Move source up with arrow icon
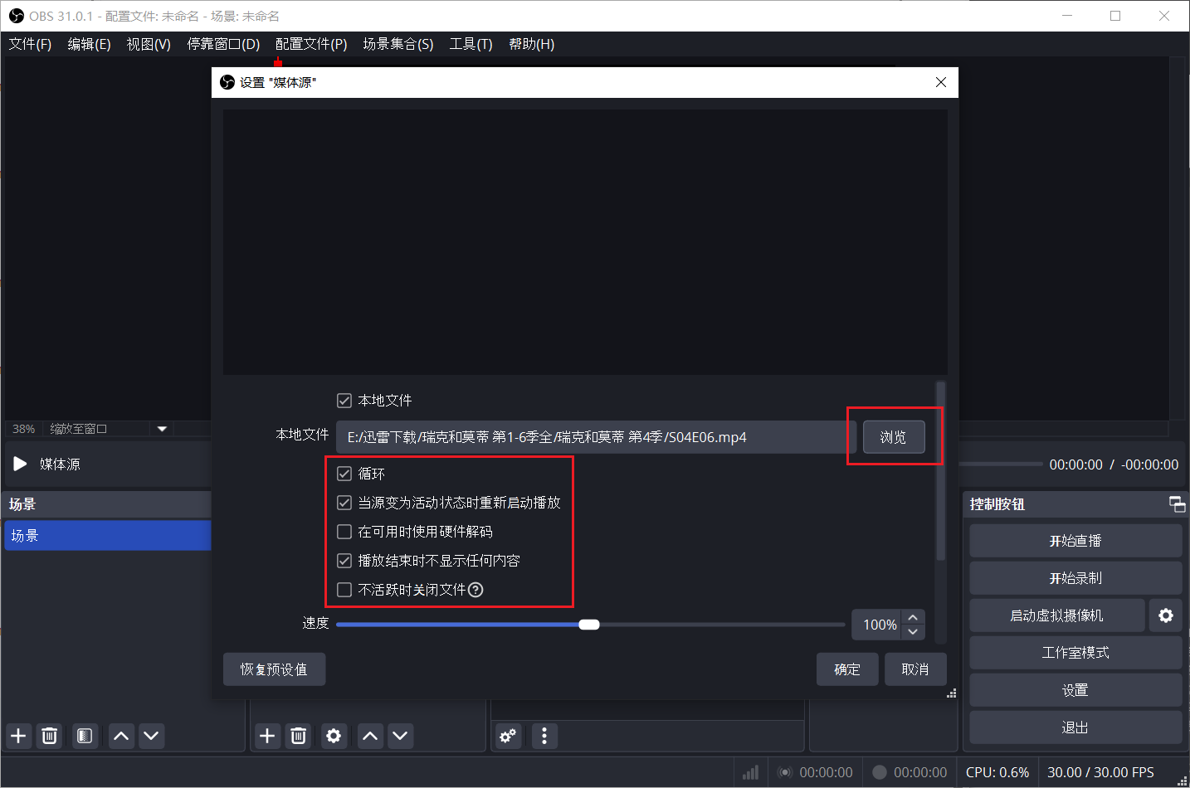Screen dimensions: 1190x788 click(370, 736)
